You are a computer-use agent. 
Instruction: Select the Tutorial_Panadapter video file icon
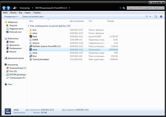click(x=31, y=59)
